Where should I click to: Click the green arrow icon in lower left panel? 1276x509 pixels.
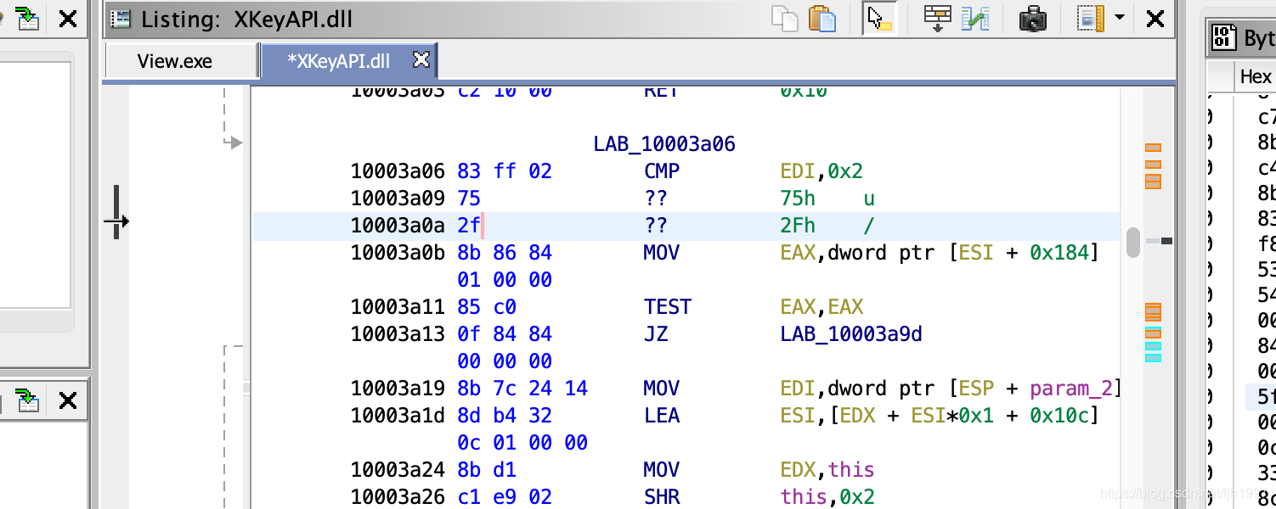[x=27, y=399]
